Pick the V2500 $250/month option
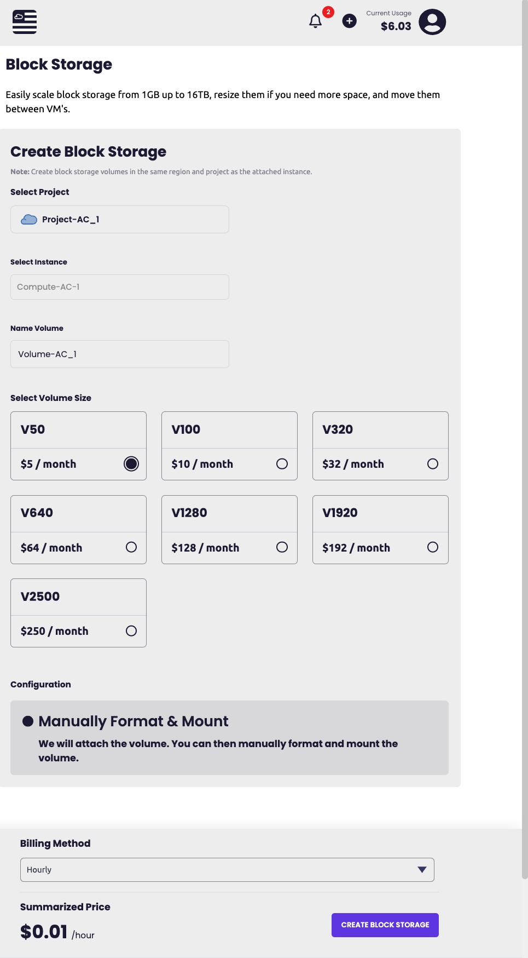This screenshot has height=958, width=528. tap(131, 631)
